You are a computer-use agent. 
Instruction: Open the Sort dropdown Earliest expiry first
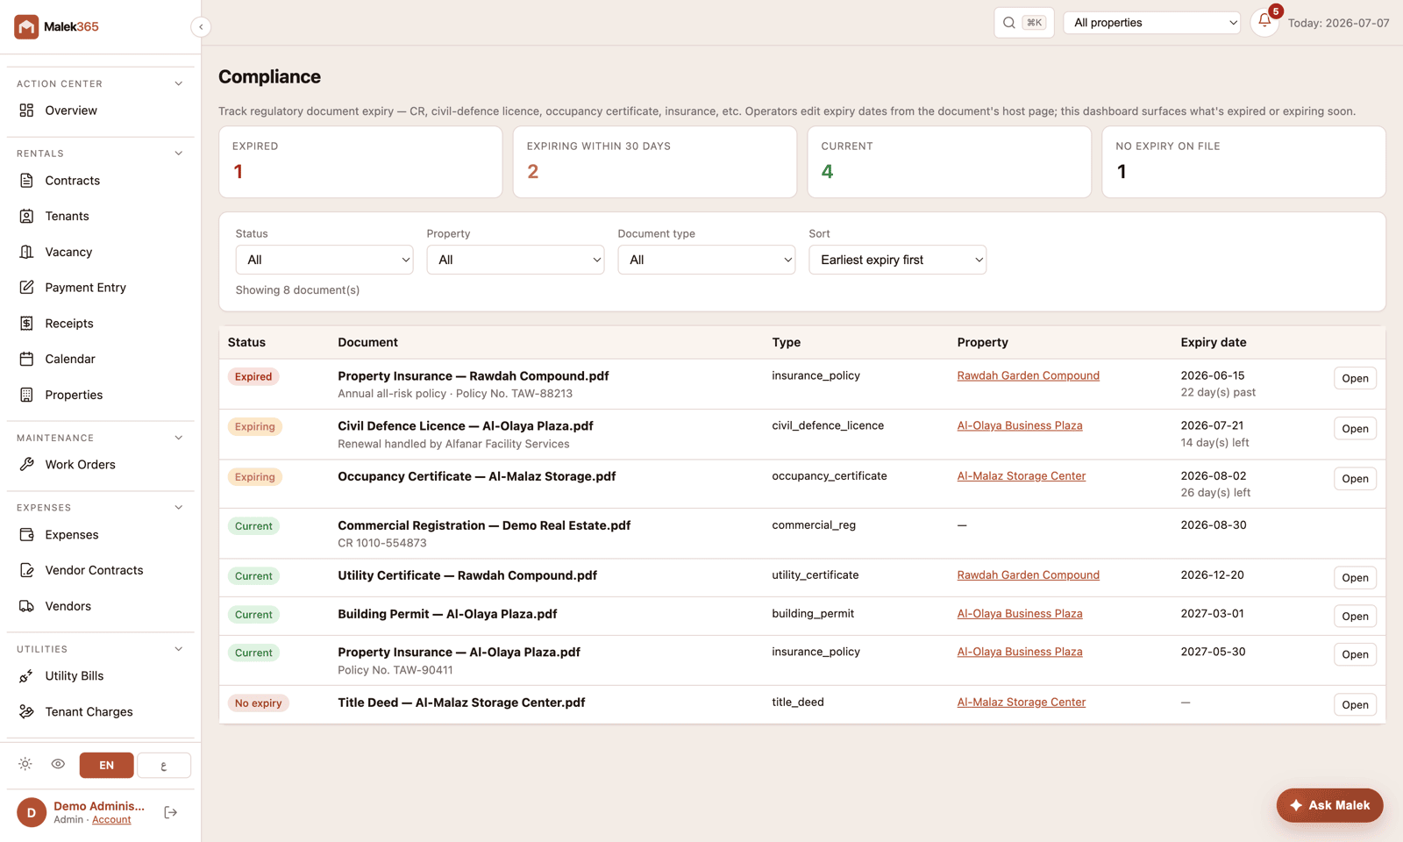coord(898,260)
